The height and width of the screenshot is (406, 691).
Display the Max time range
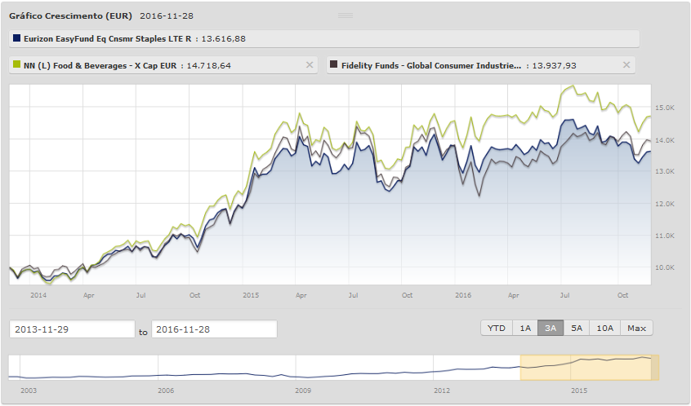(637, 328)
